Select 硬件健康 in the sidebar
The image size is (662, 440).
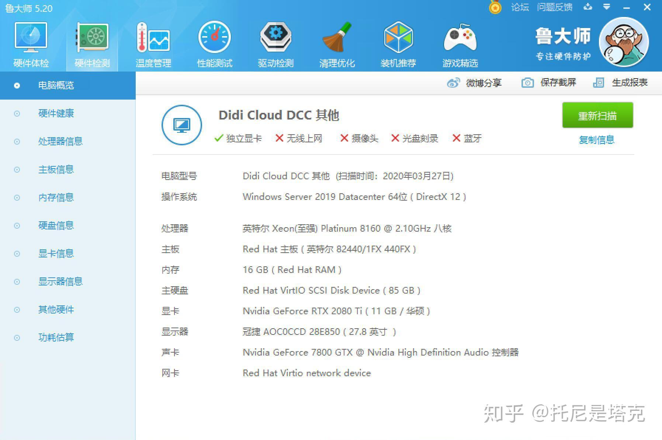[68, 114]
